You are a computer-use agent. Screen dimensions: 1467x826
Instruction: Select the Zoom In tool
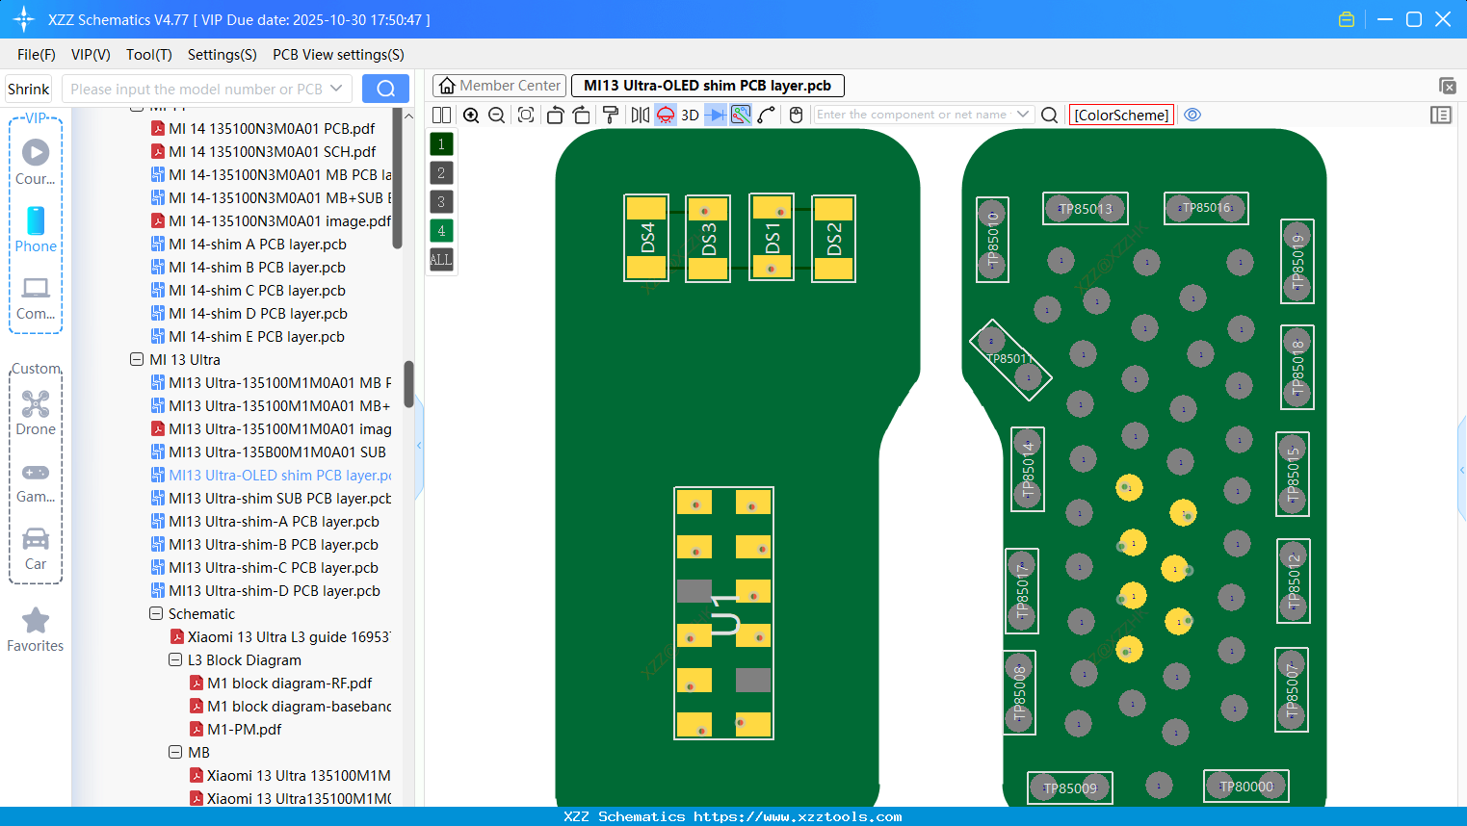point(471,115)
